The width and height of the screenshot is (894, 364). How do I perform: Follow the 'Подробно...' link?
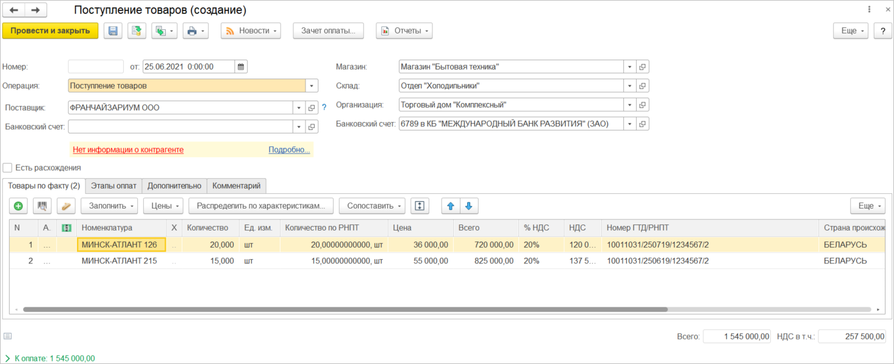click(289, 150)
